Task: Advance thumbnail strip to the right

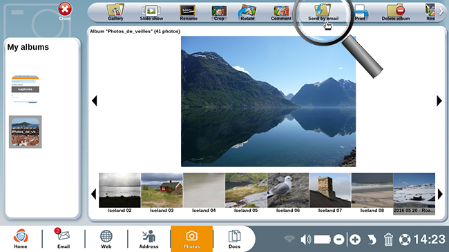Action: coord(440,194)
